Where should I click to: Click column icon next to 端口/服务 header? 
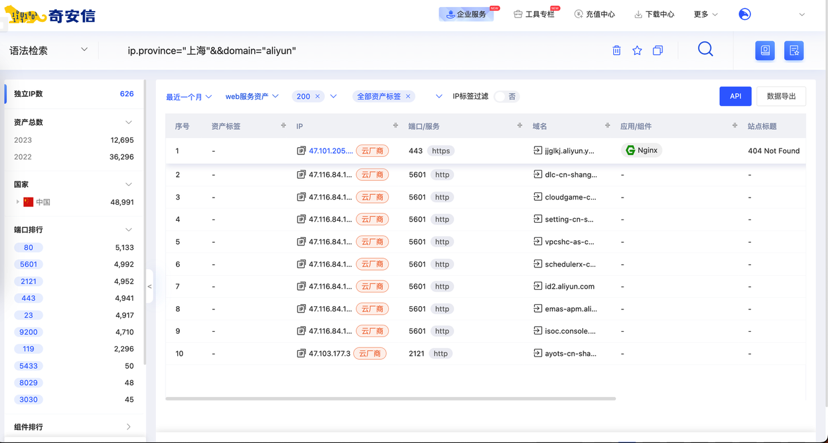point(519,126)
